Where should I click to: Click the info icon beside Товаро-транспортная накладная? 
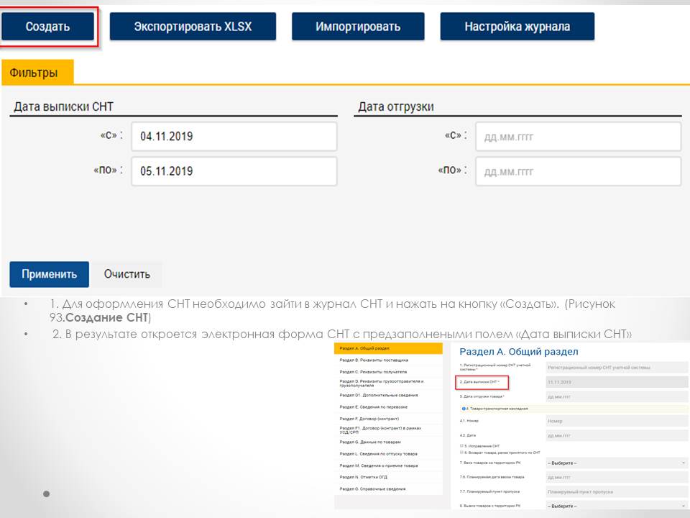point(462,409)
